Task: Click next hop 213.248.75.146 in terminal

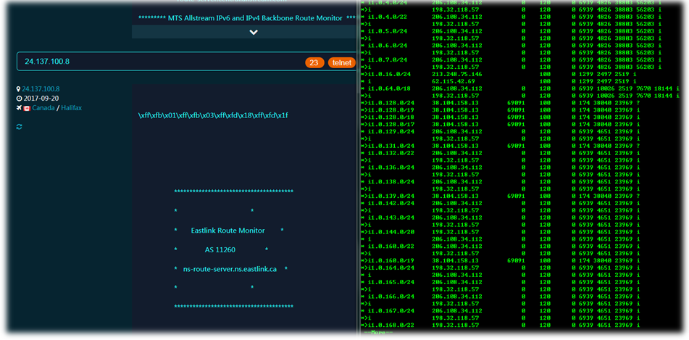Action: [457, 75]
